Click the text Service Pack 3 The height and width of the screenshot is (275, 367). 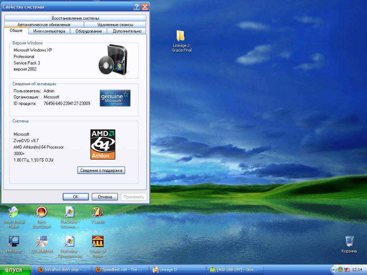coord(27,63)
